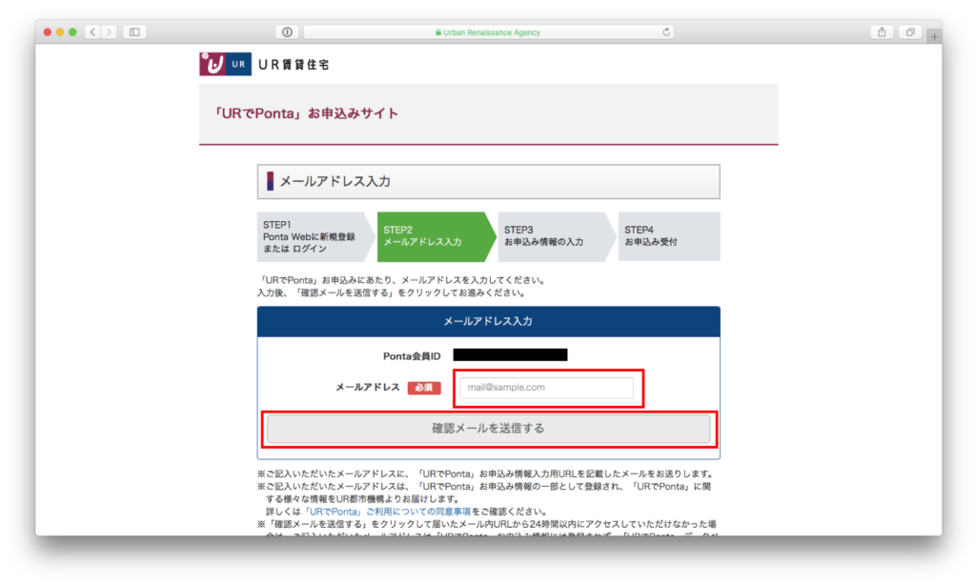The height and width of the screenshot is (586, 976).
Task: Go back with the Safari back arrow
Action: click(x=92, y=31)
